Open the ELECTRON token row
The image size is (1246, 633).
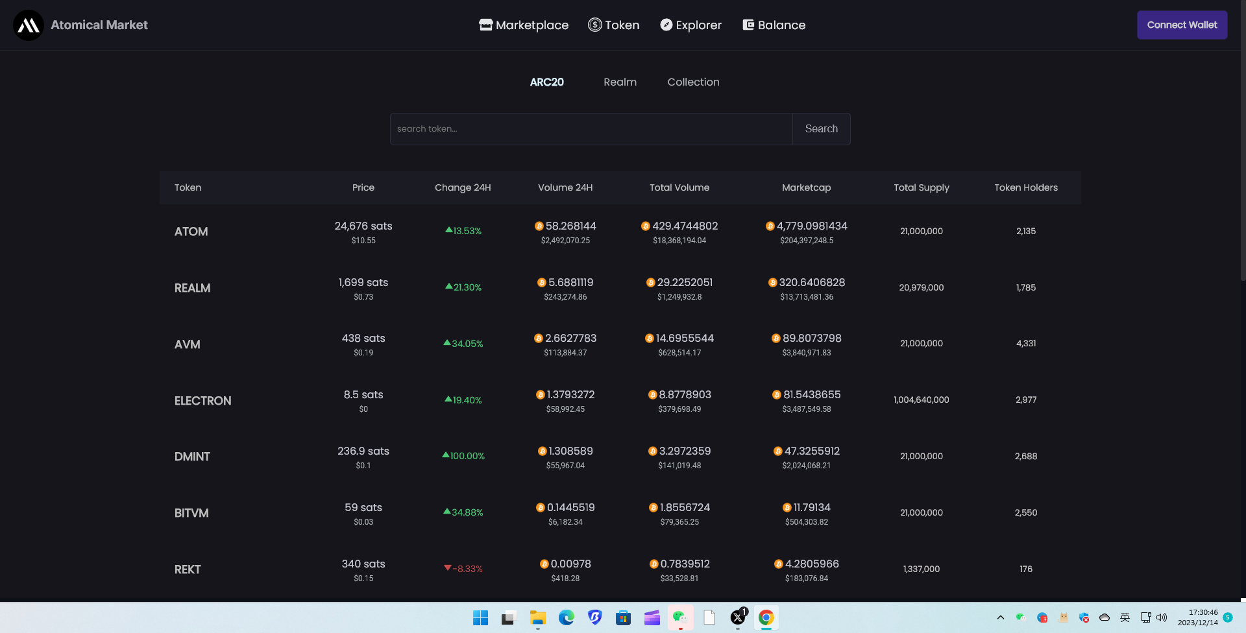pyautogui.click(x=620, y=400)
